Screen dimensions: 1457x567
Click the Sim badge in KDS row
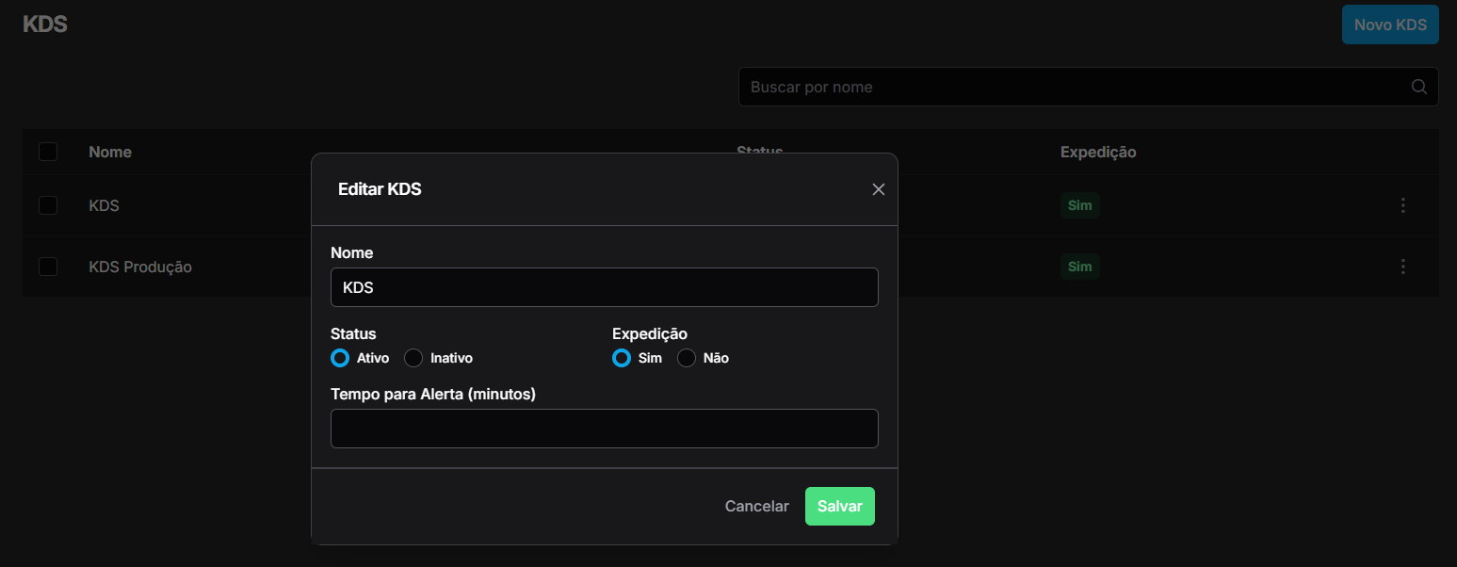1080,205
